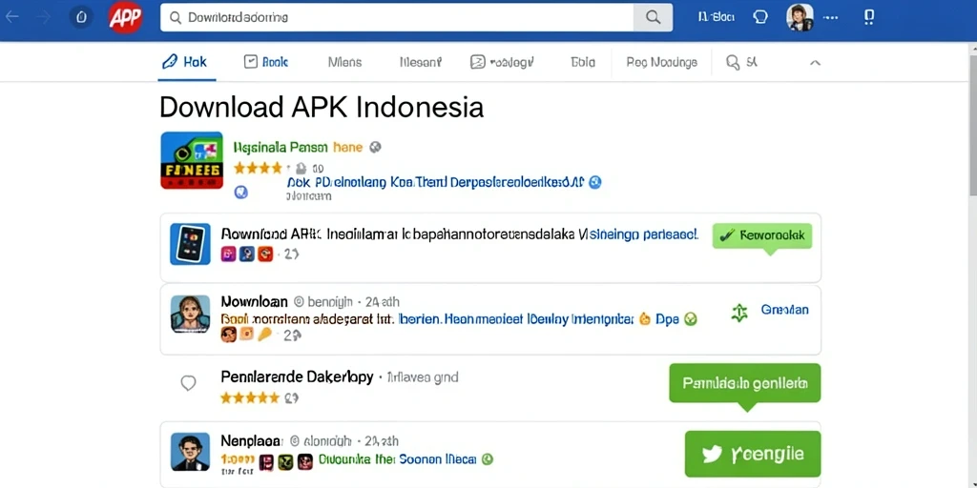977x488 pixels.
Task: Click the blue Iborien Heanmeniicet link in Nownloan row
Action: point(515,319)
